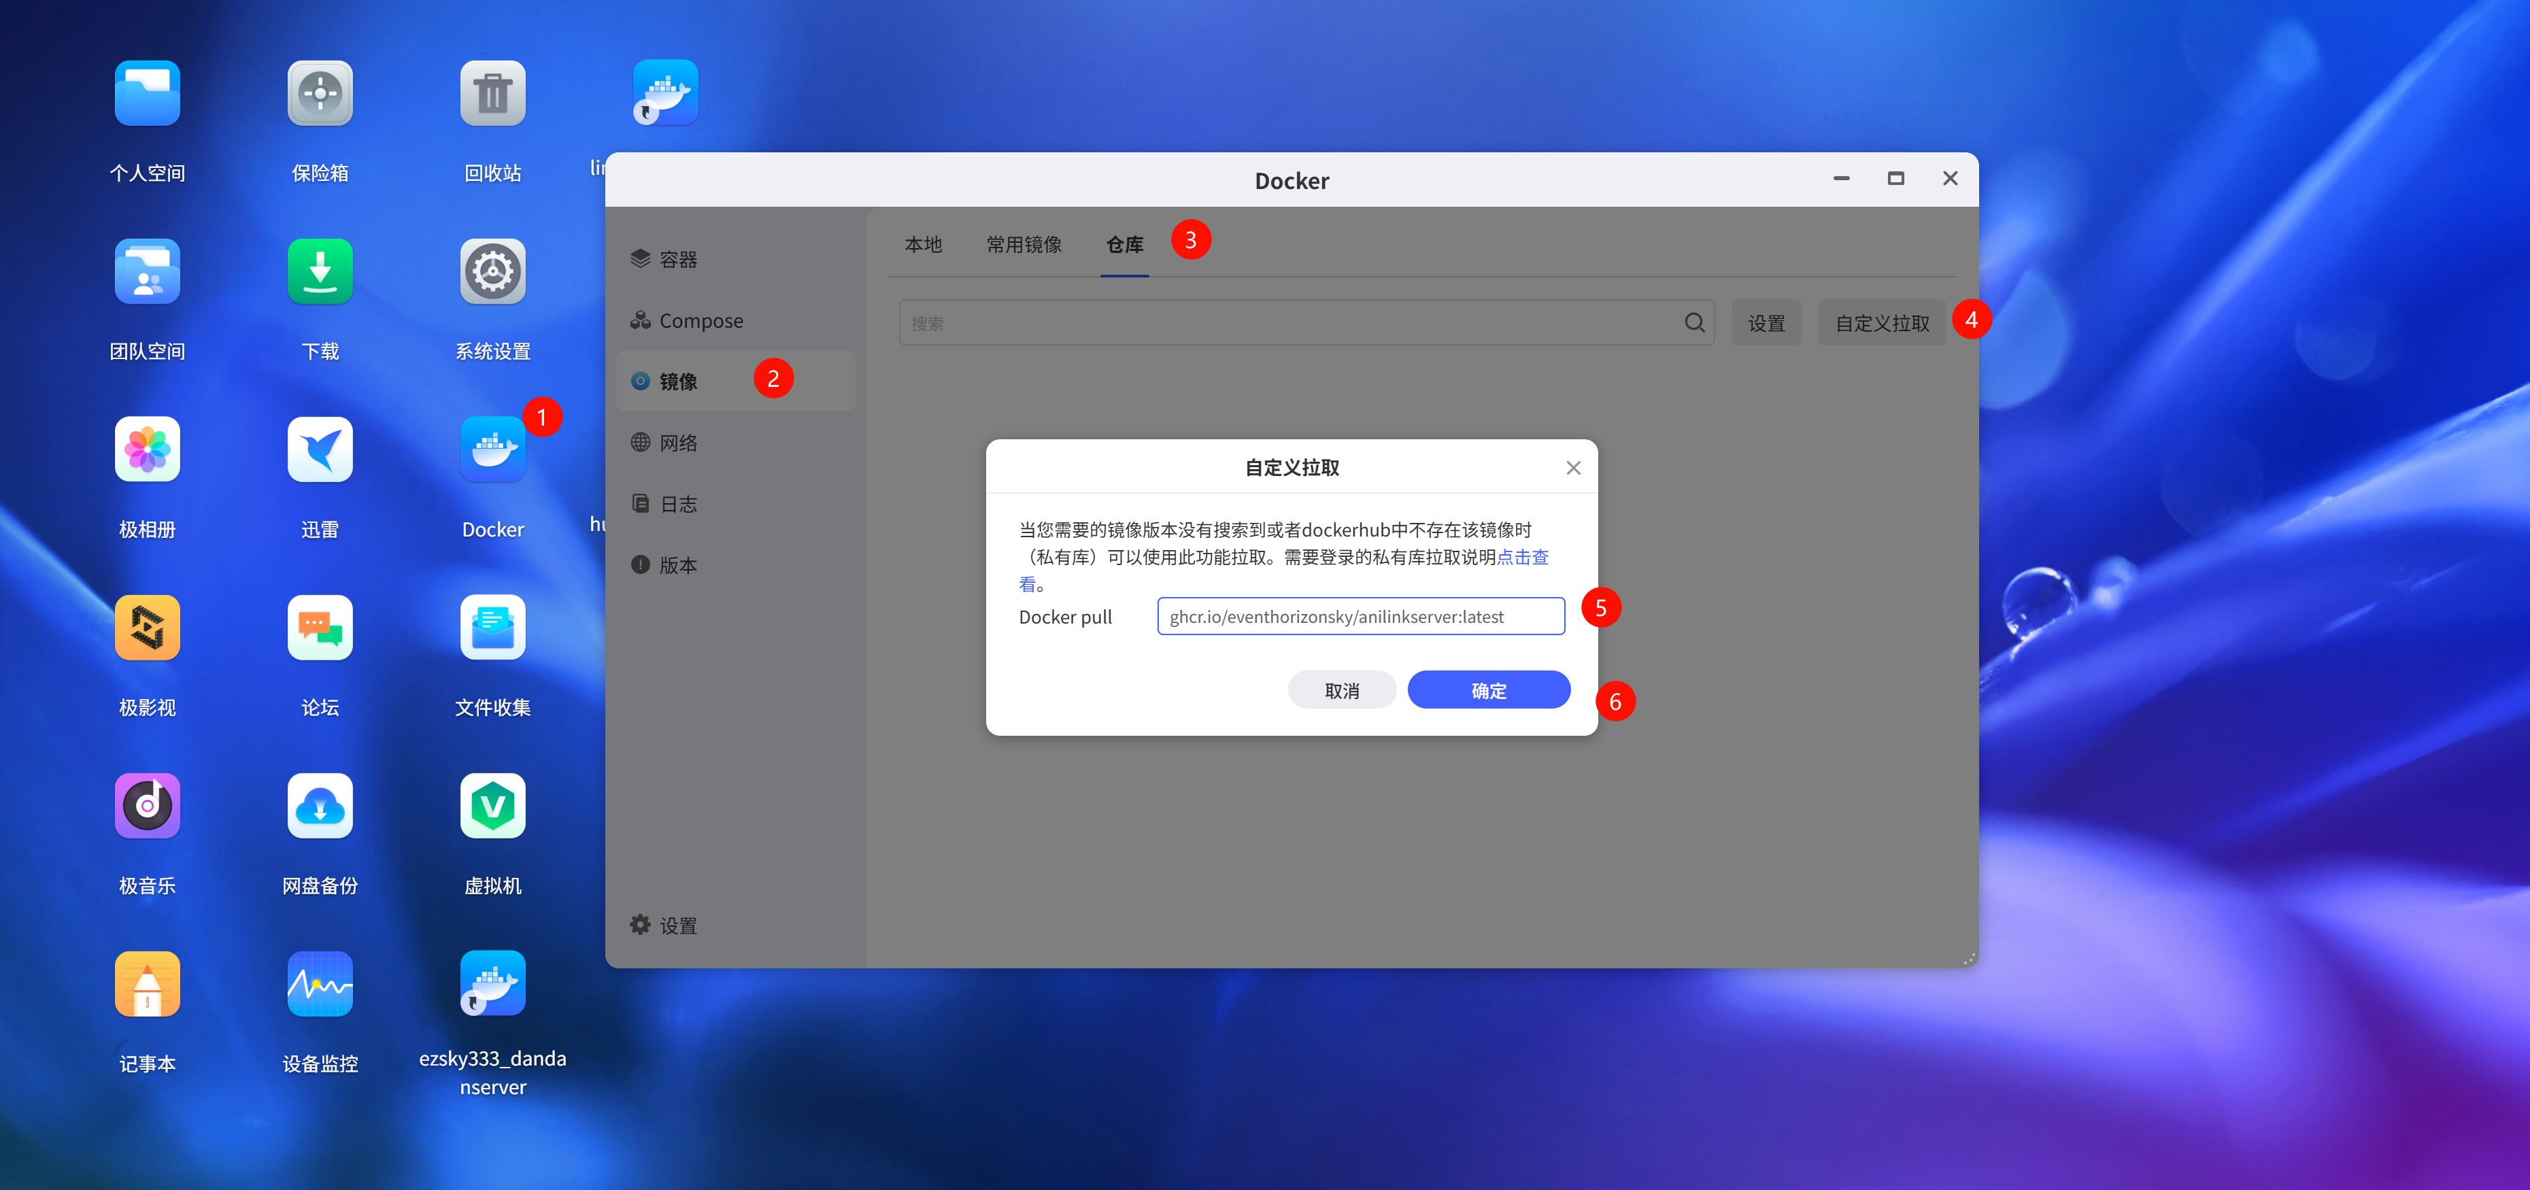Click the 取消 cancel button
The width and height of the screenshot is (2530, 1190).
point(1342,690)
